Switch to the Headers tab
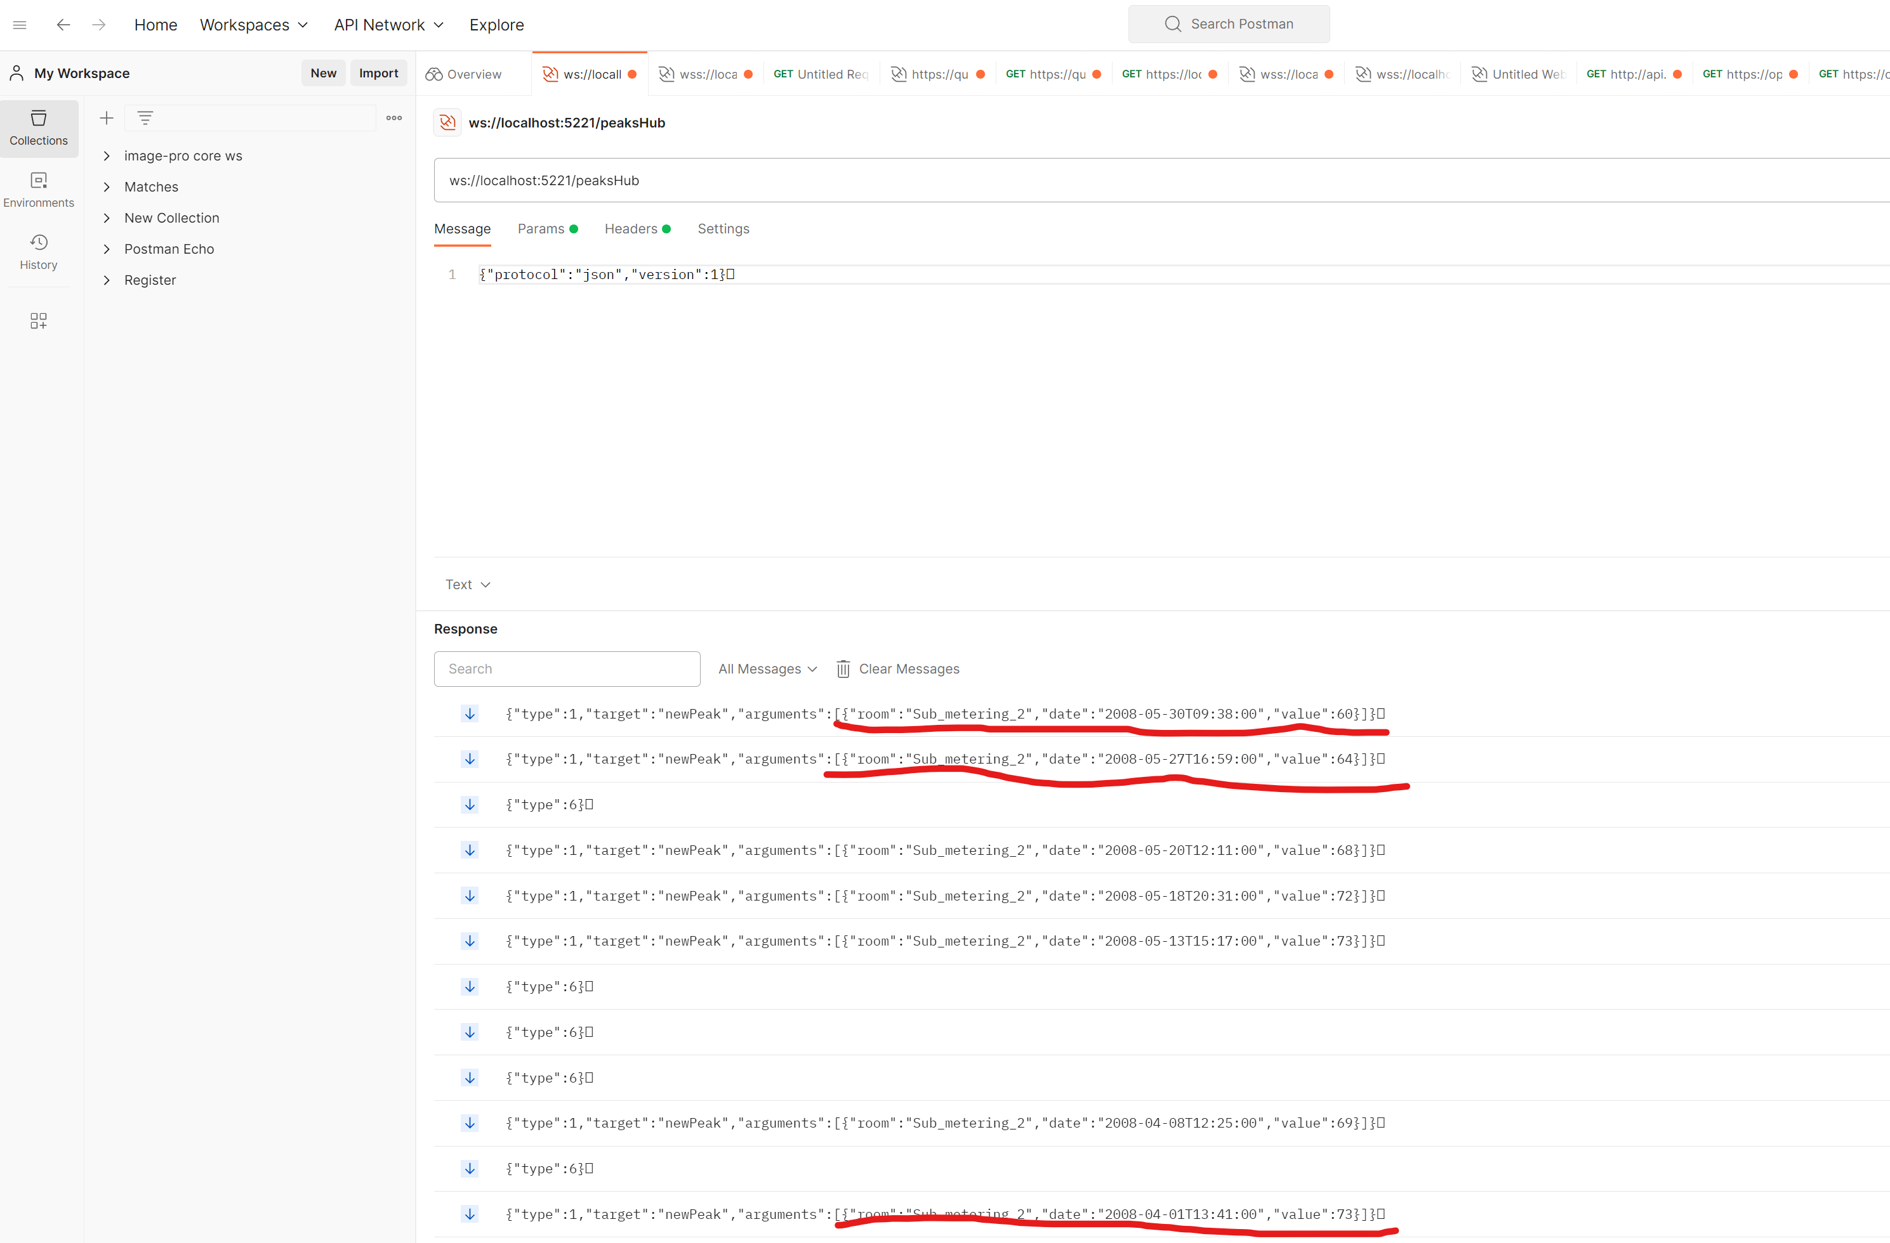1890x1243 pixels. pyautogui.click(x=630, y=228)
